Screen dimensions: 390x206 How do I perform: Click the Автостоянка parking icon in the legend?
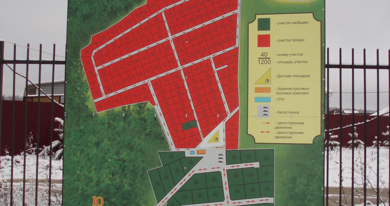(x=263, y=112)
